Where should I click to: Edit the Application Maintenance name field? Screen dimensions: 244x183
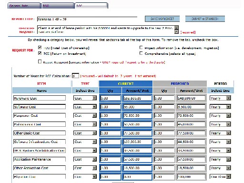(x=40, y=159)
